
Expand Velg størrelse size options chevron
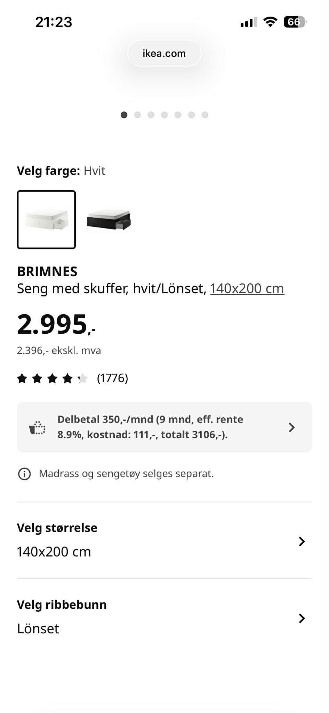point(302,541)
